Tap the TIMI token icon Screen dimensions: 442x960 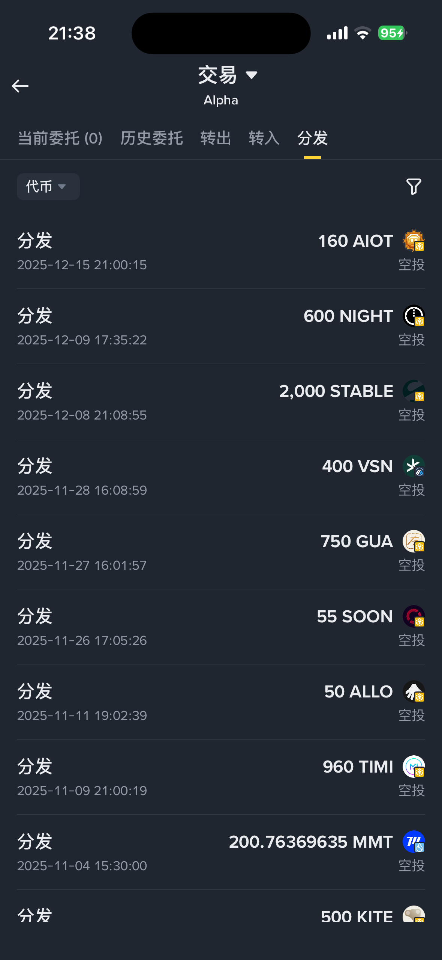coord(413,766)
